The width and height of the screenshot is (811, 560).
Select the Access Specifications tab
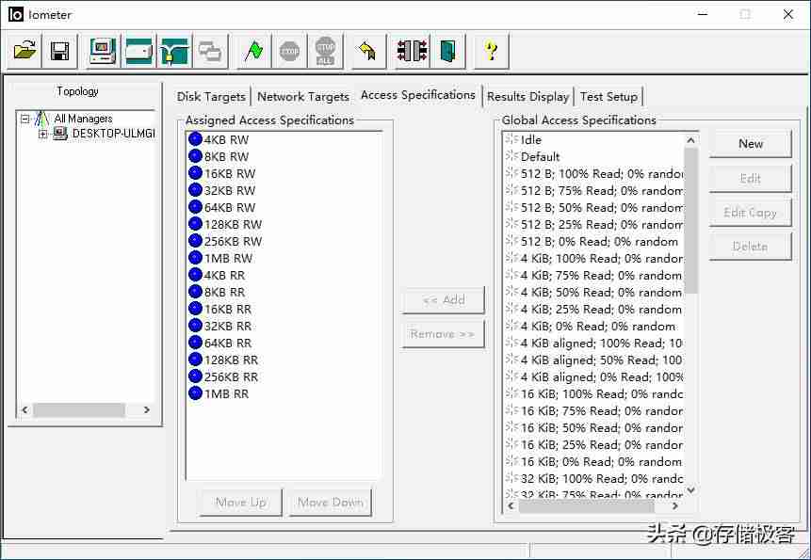(x=418, y=95)
